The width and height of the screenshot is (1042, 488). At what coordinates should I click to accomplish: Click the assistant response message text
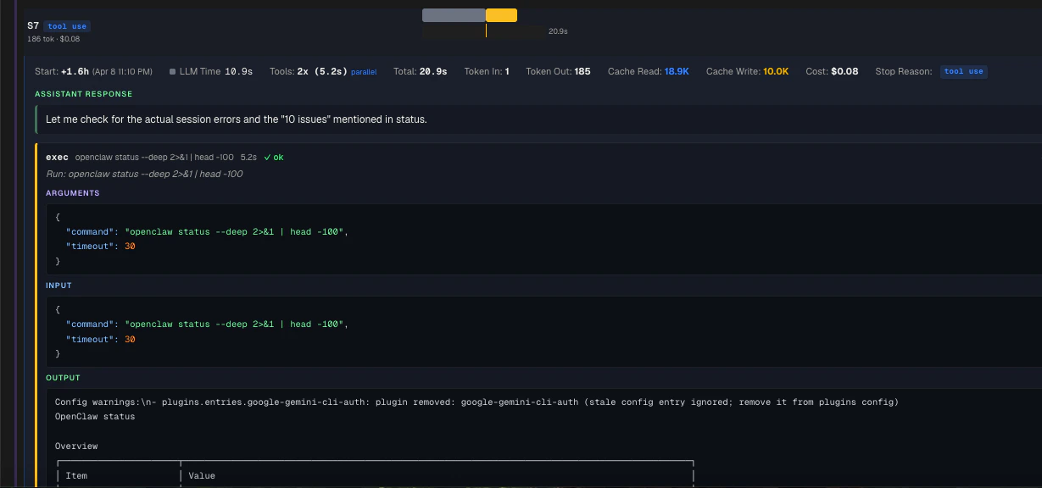[x=237, y=119]
